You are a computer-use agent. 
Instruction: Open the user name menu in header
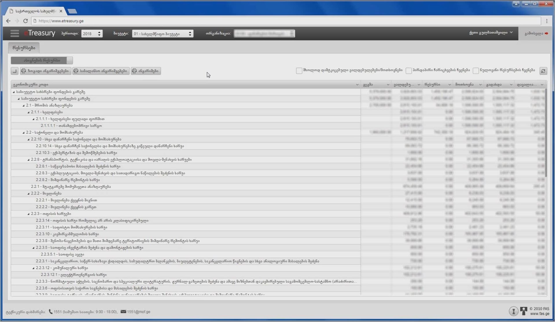491,33
